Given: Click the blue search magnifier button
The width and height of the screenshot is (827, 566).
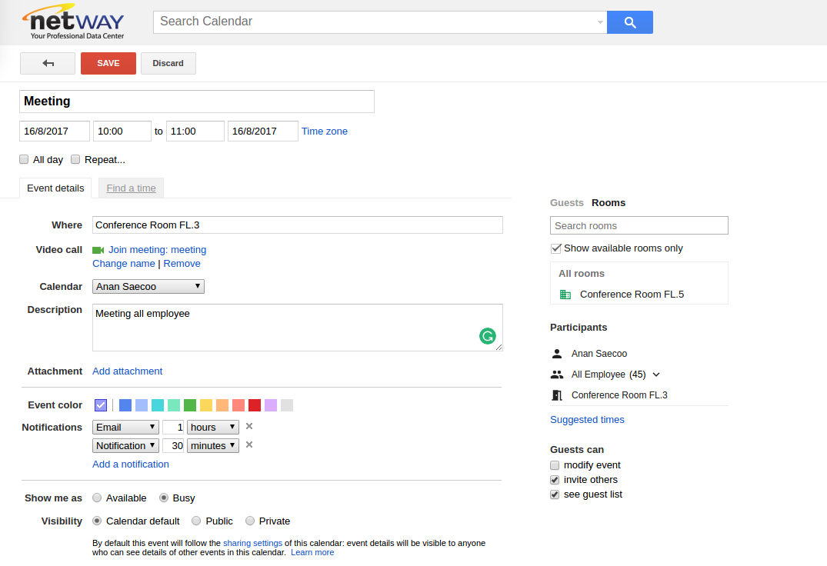Looking at the screenshot, I should (x=629, y=22).
